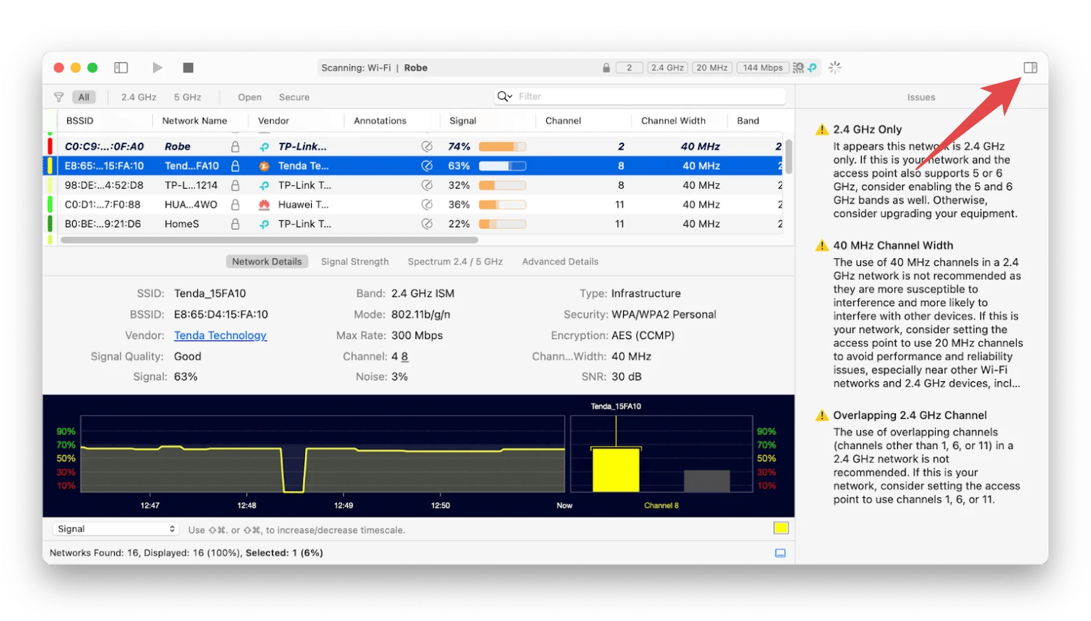Switch to the Network Details tab

pos(266,262)
